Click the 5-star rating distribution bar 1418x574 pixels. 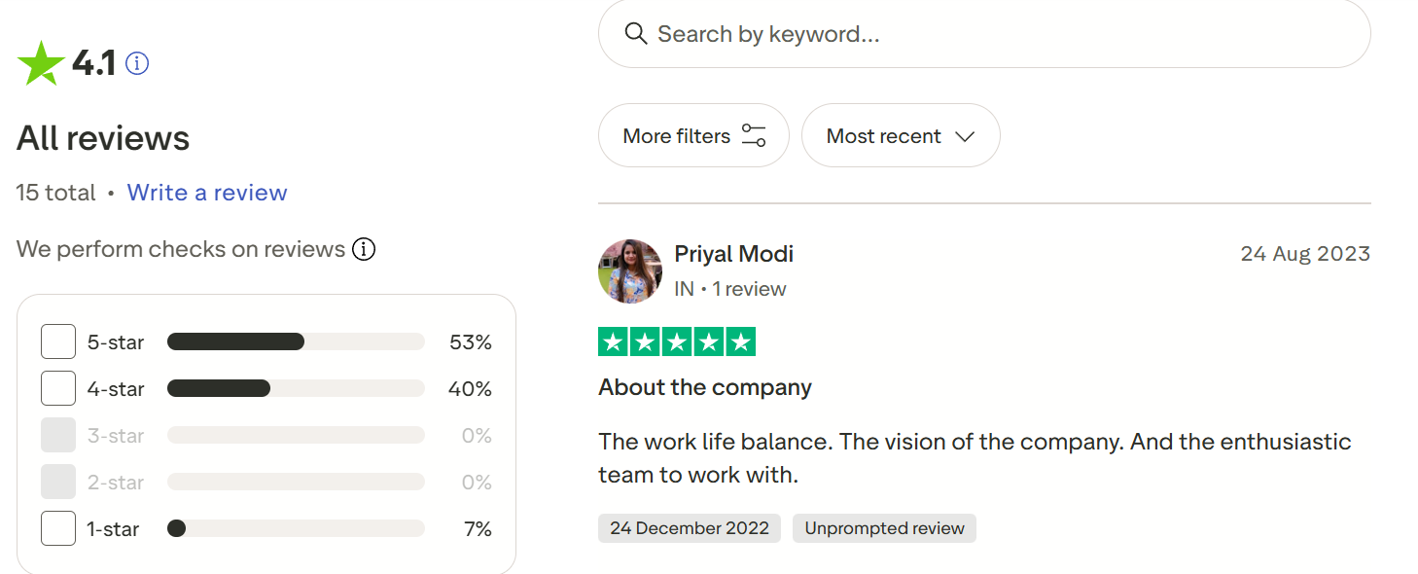pos(296,342)
